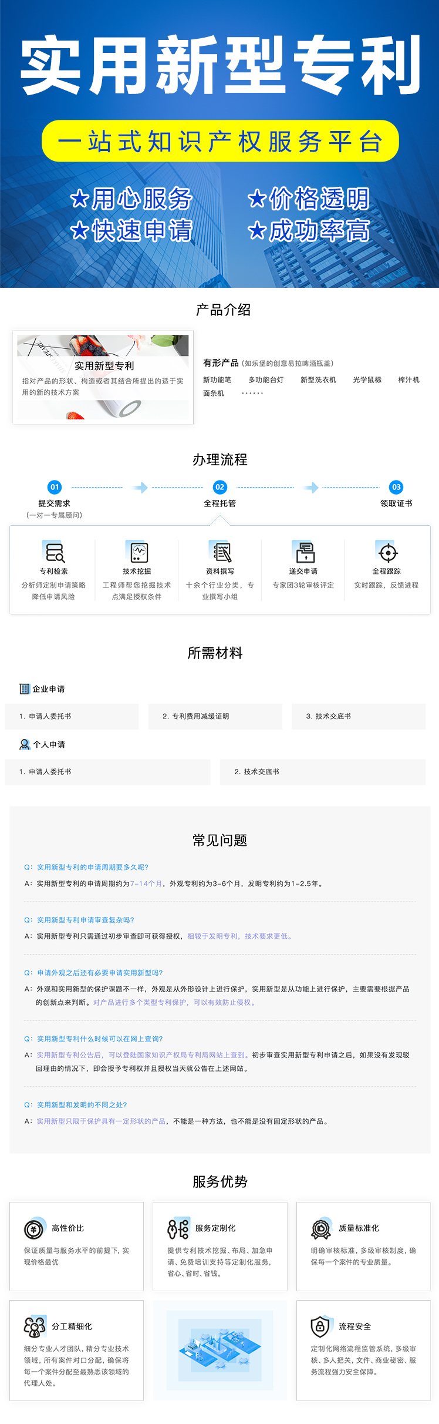Screen dimensions: 439x1424
Task: Open question 申请外观之后还有必要申请实用新型吗?
Action: [93, 973]
